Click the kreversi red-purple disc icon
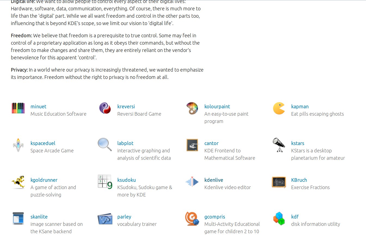366x243 pixels. [105, 108]
